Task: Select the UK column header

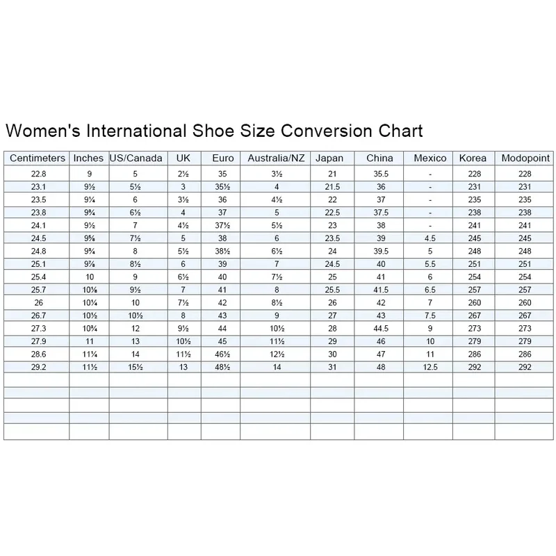Action: [x=183, y=158]
